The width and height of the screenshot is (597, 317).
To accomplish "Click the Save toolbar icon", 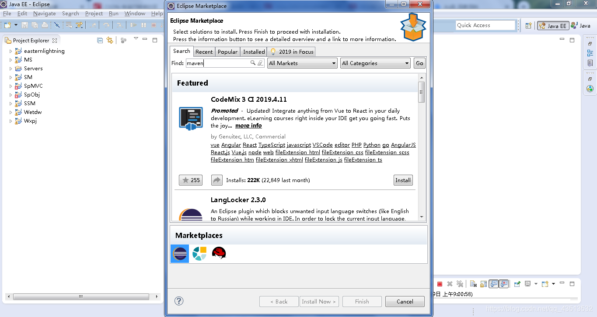I will 24,25.
